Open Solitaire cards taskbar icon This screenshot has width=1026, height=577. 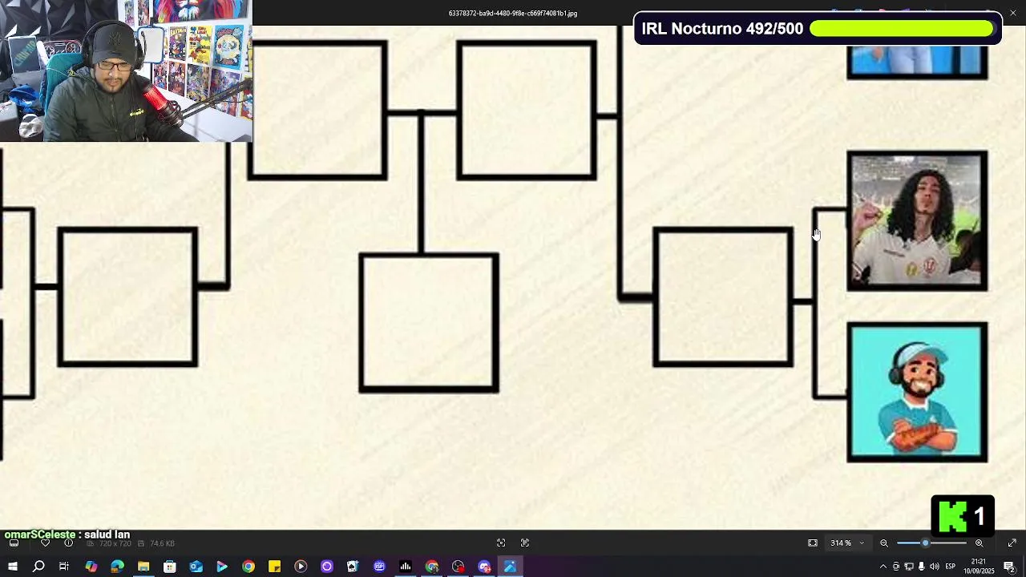click(353, 567)
